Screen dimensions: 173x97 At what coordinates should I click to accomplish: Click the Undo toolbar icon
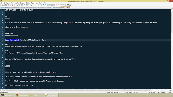24,5
